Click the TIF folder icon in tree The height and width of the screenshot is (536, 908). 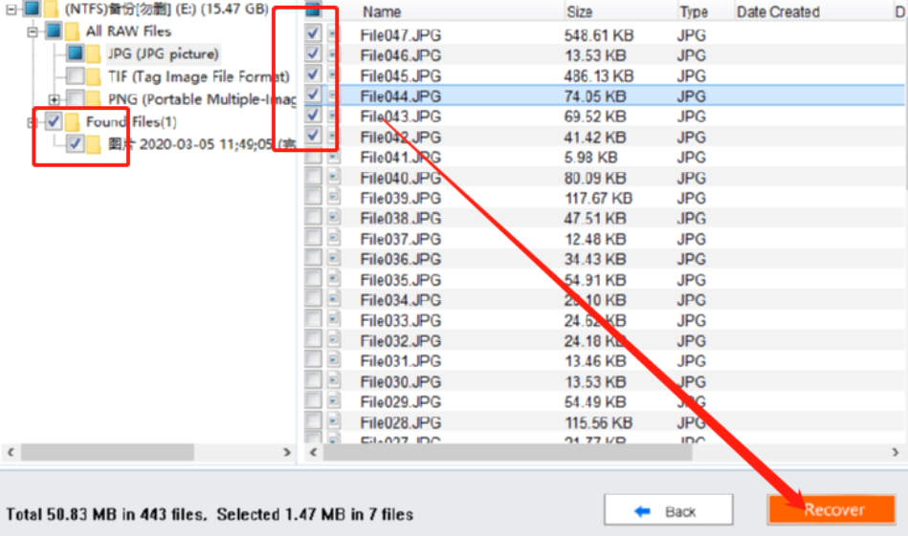[93, 76]
